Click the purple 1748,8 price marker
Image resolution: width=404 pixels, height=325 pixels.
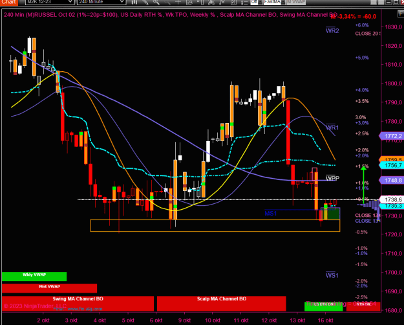pyautogui.click(x=392, y=180)
